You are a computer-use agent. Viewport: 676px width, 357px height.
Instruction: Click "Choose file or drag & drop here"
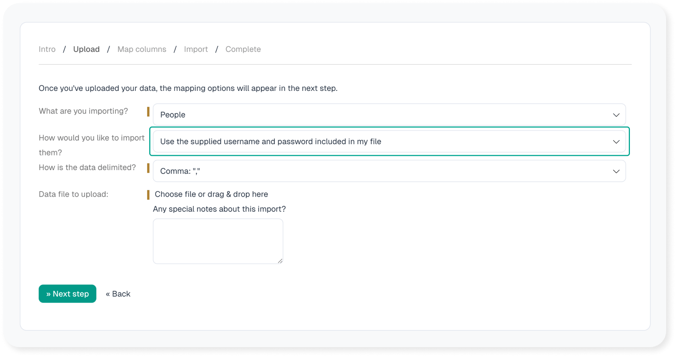click(x=211, y=194)
